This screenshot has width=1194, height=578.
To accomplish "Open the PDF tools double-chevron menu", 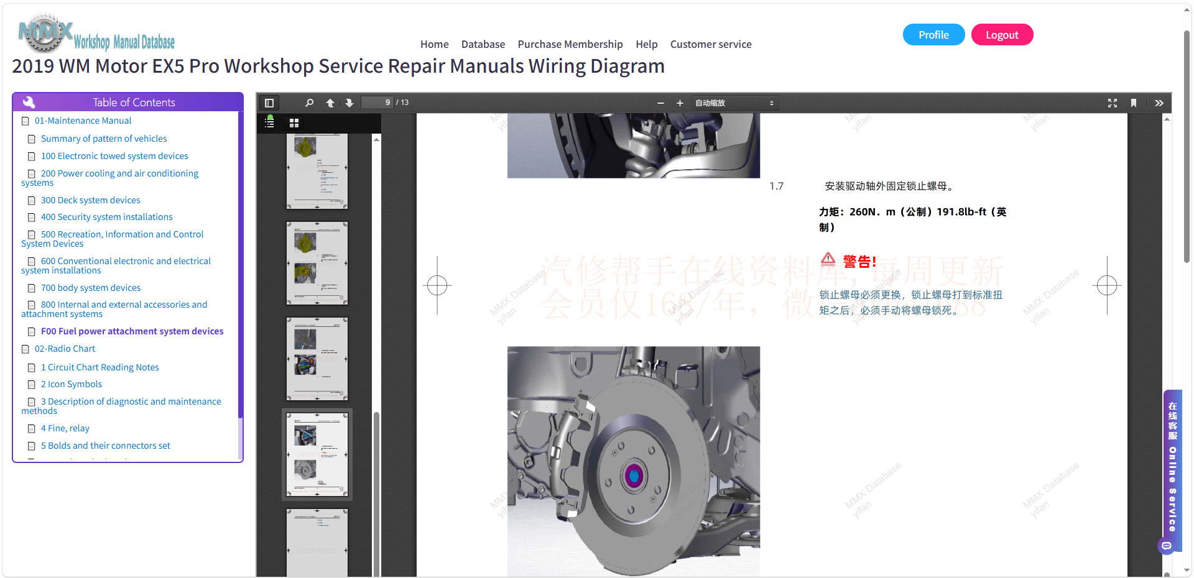I will (1159, 103).
